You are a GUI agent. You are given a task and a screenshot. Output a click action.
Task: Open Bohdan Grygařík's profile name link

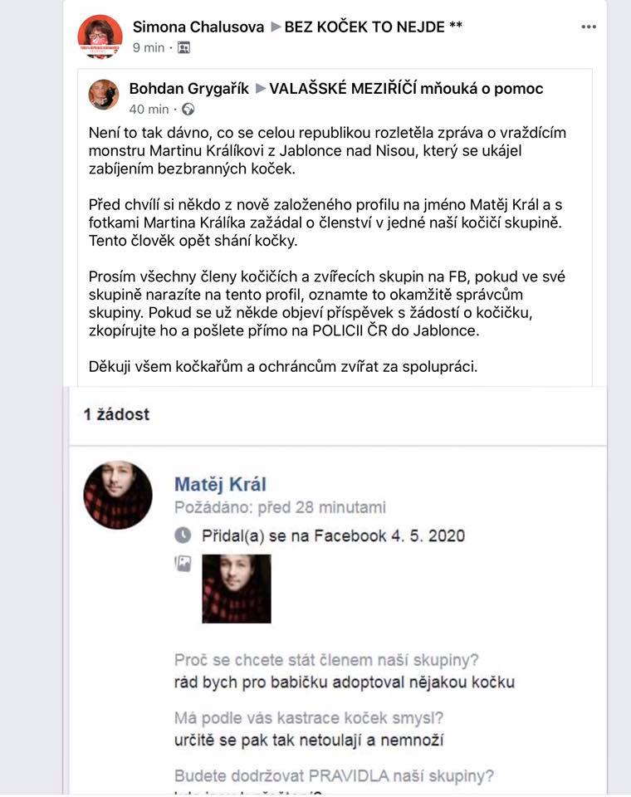tap(188, 89)
